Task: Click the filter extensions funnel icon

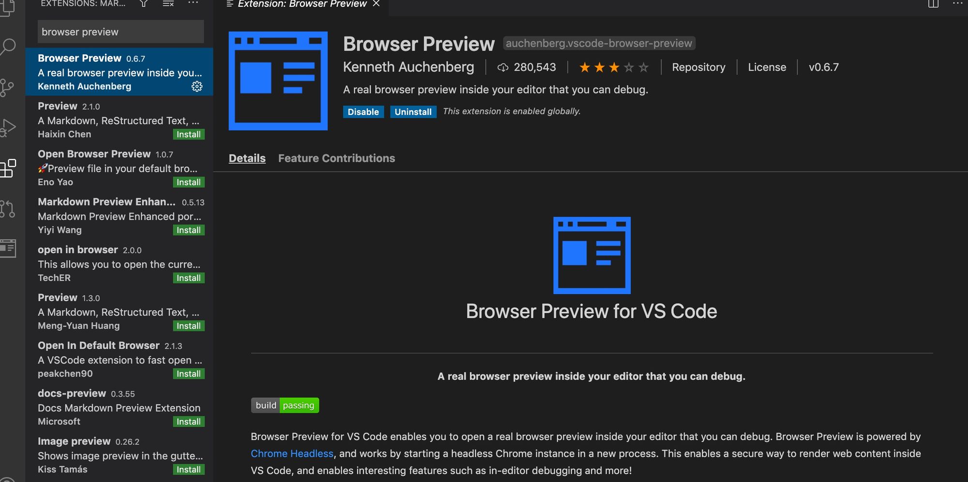Action: tap(143, 4)
